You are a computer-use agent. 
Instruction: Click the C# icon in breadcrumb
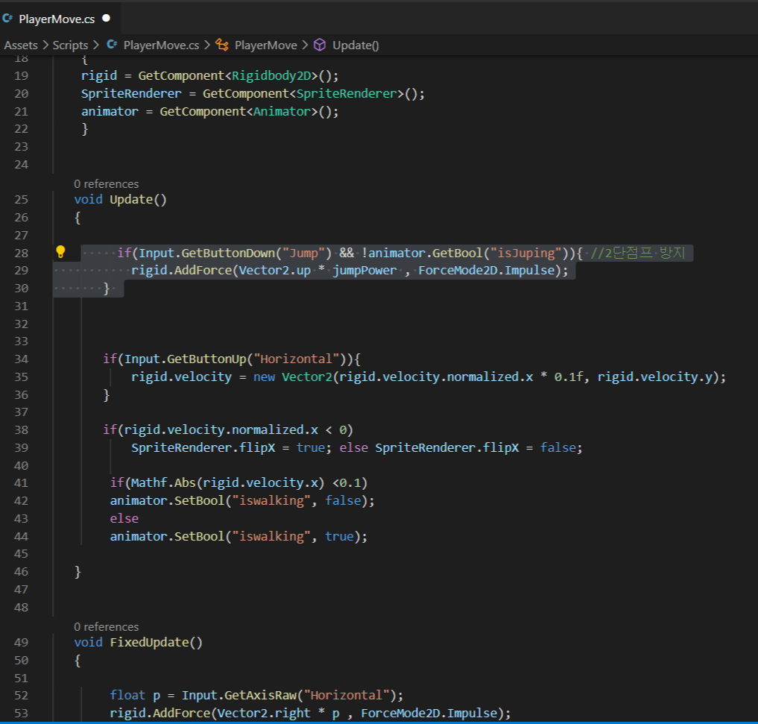click(112, 45)
